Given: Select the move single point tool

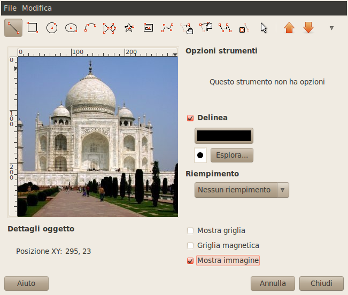Looking at the screenshot, I should [x=206, y=28].
